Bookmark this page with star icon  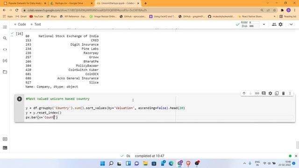tap(274, 10)
